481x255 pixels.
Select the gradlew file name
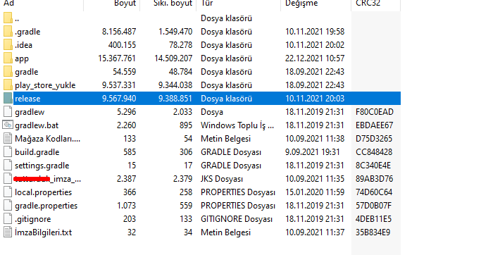[x=30, y=112]
